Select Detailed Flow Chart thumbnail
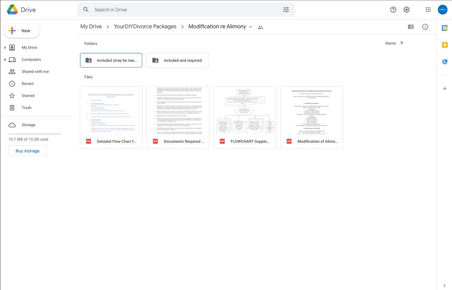This screenshot has height=290, width=452. 111,111
